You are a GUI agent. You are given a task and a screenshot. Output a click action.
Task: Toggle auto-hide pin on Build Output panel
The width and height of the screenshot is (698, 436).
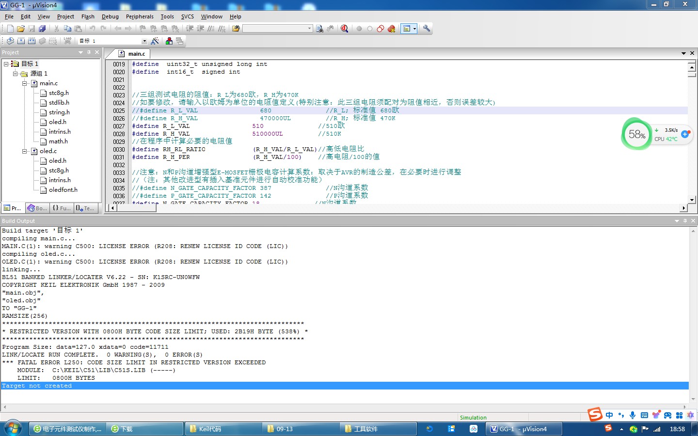685,221
